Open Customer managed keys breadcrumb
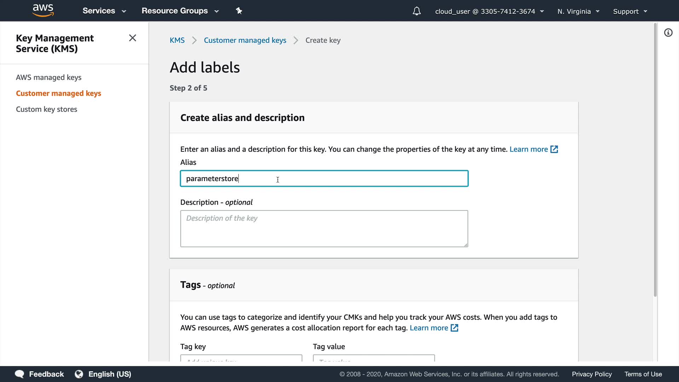The height and width of the screenshot is (382, 679). click(245, 40)
